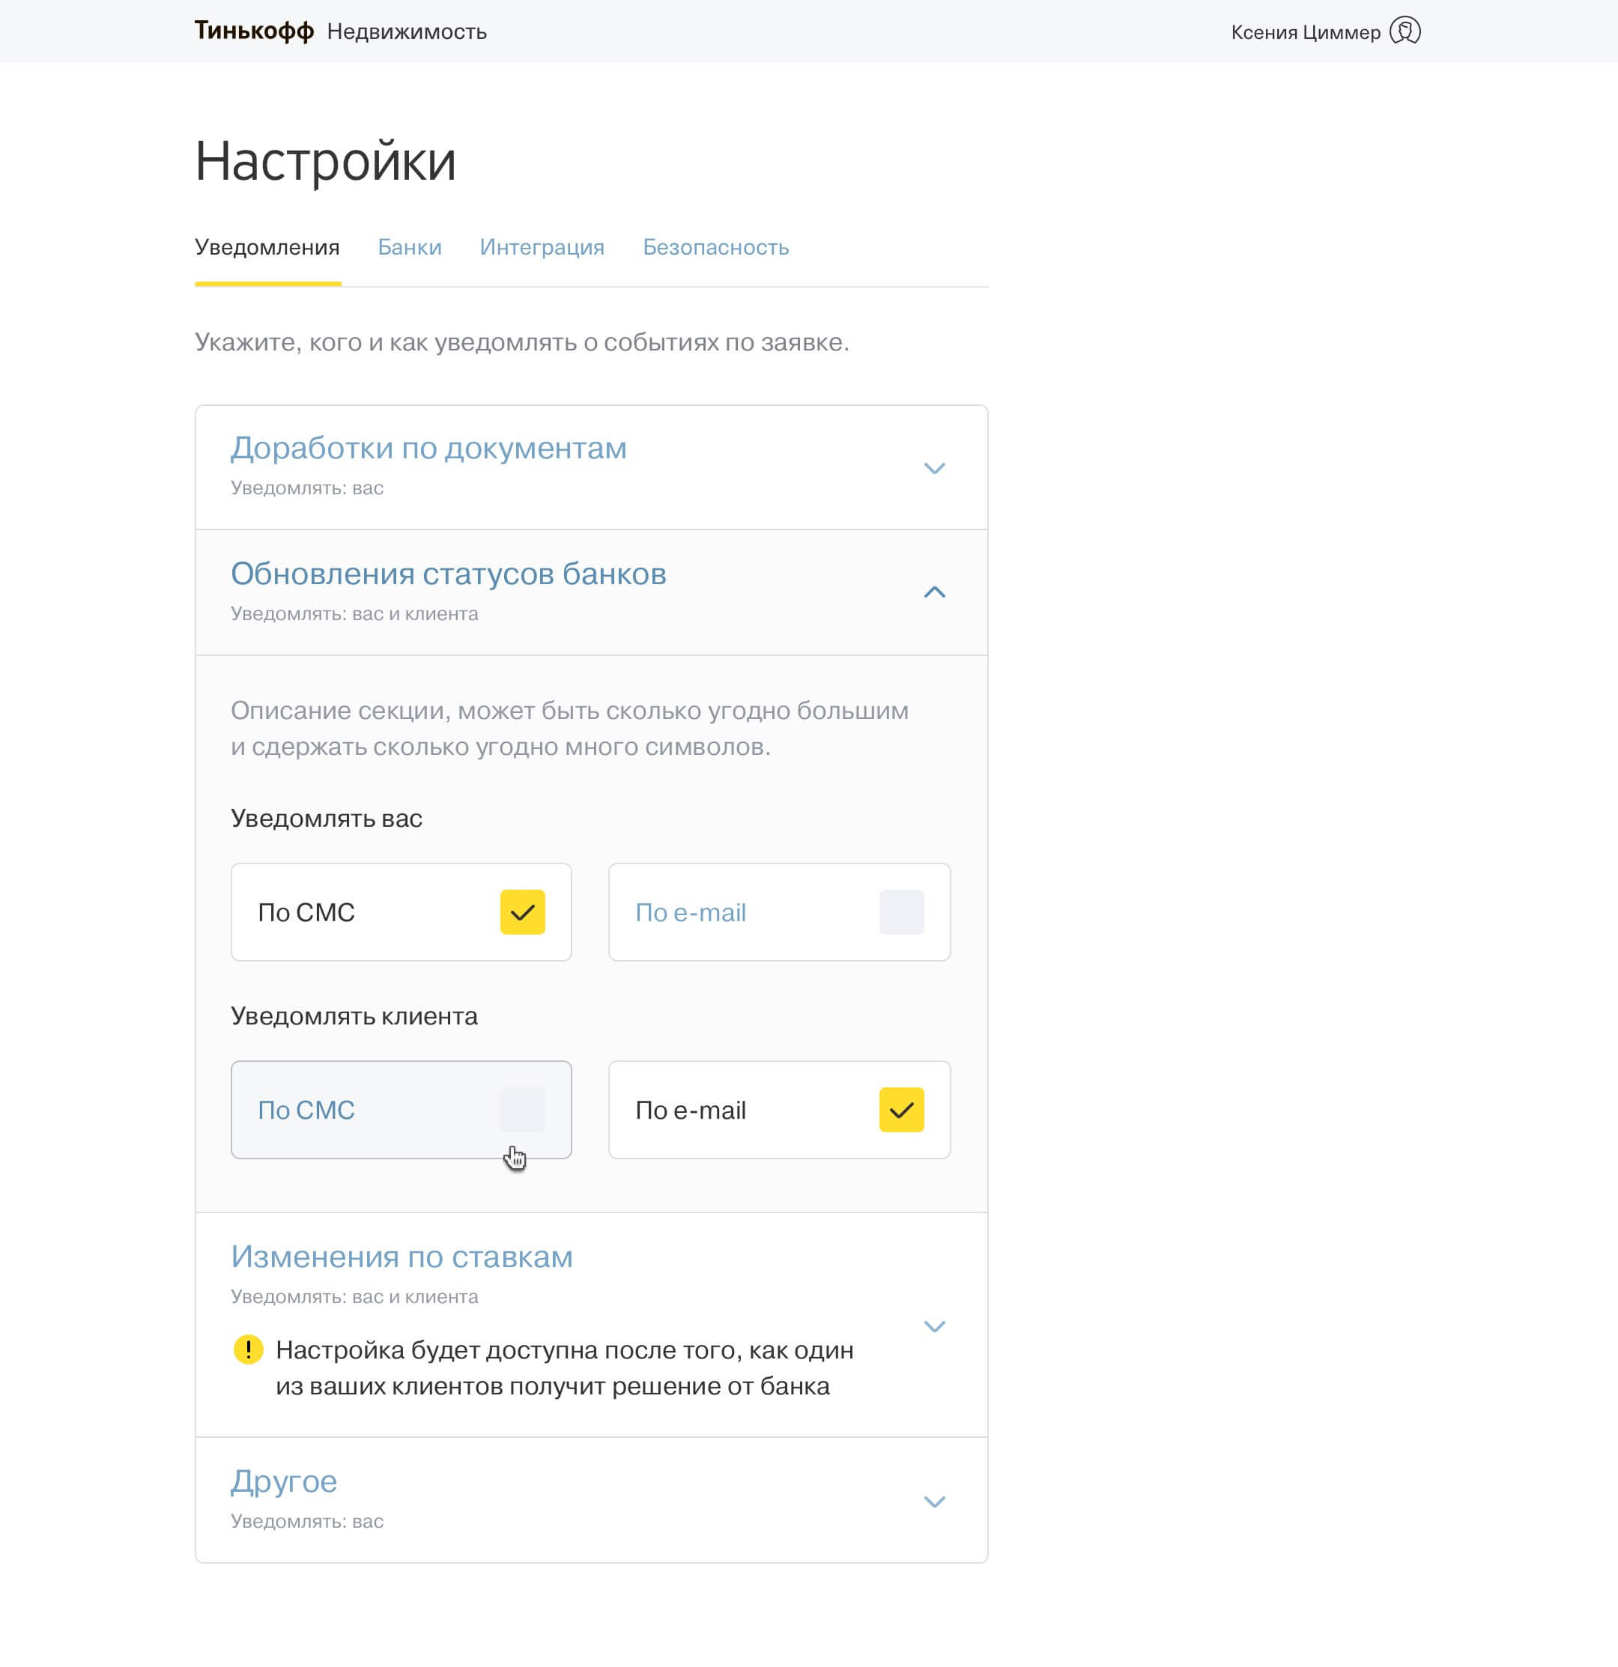
Task: Open the Доработки по документам heading
Action: pos(428,449)
